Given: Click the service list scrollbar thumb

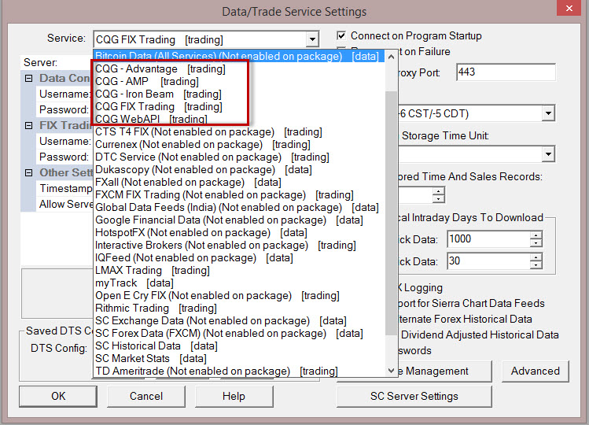Looking at the screenshot, I should point(391,213).
